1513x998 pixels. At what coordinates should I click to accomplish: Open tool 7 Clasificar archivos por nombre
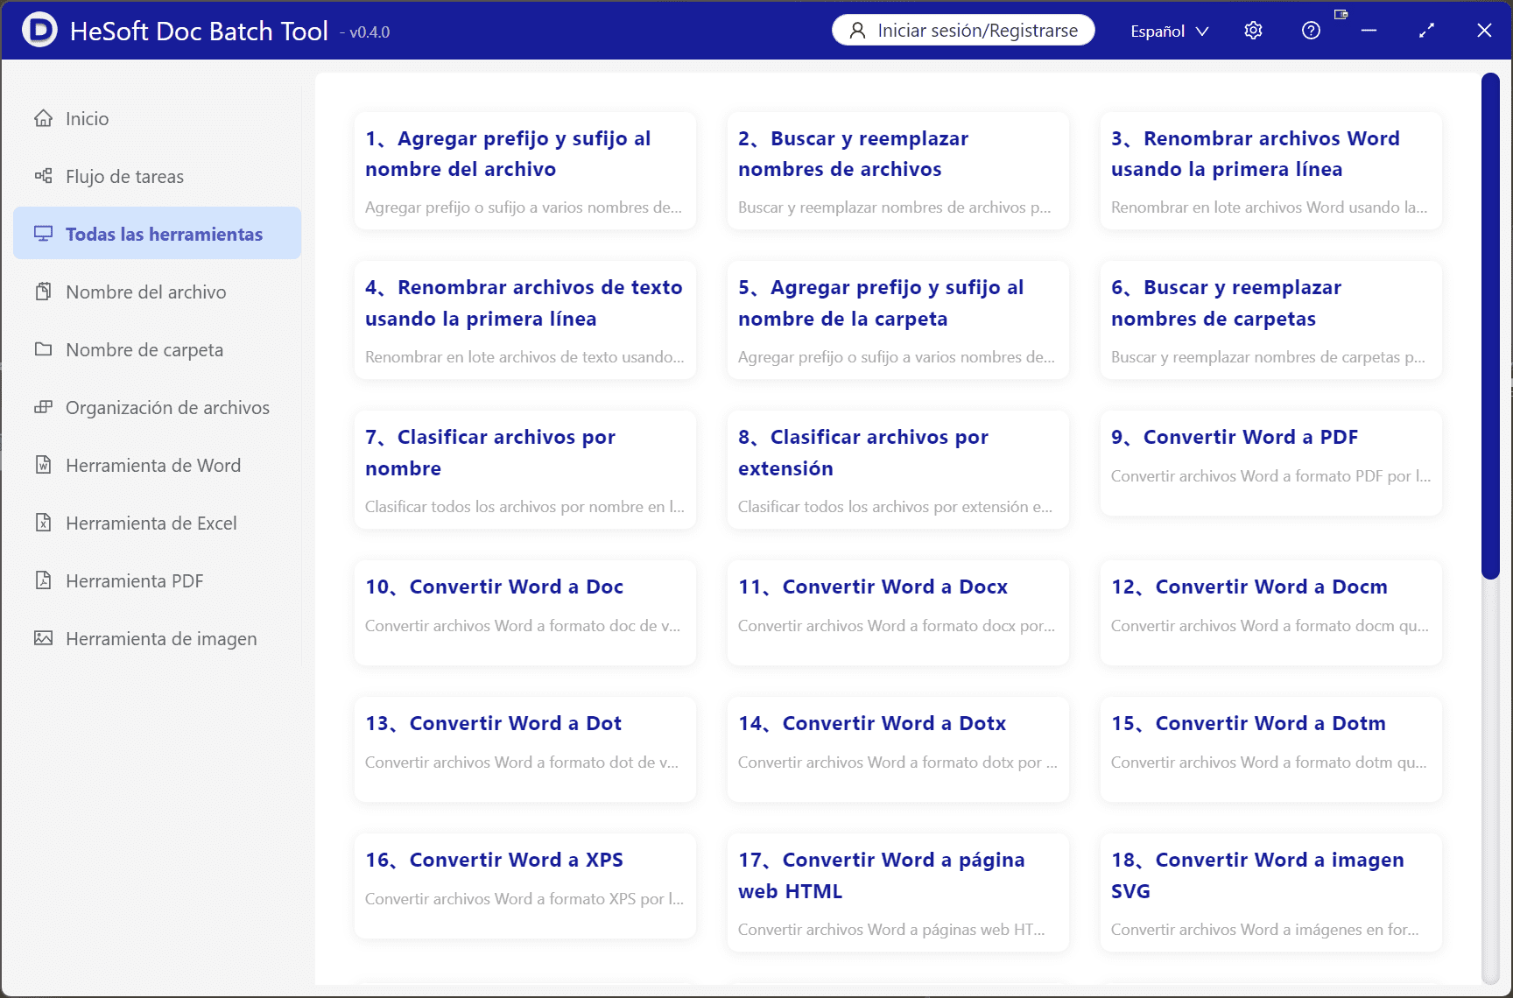click(x=525, y=470)
